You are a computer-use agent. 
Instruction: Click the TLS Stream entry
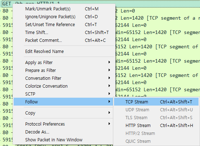point(156,118)
